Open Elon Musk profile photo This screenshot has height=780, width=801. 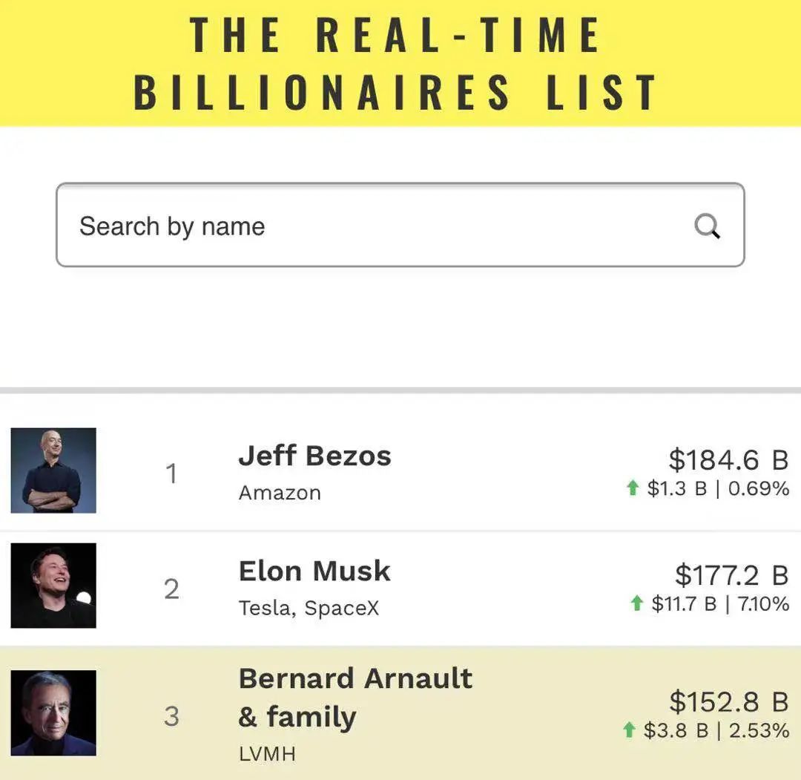click(53, 586)
